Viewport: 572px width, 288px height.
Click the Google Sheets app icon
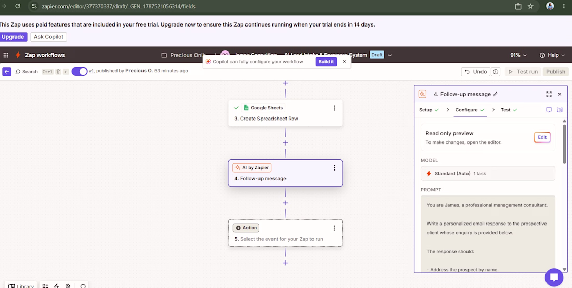point(246,108)
